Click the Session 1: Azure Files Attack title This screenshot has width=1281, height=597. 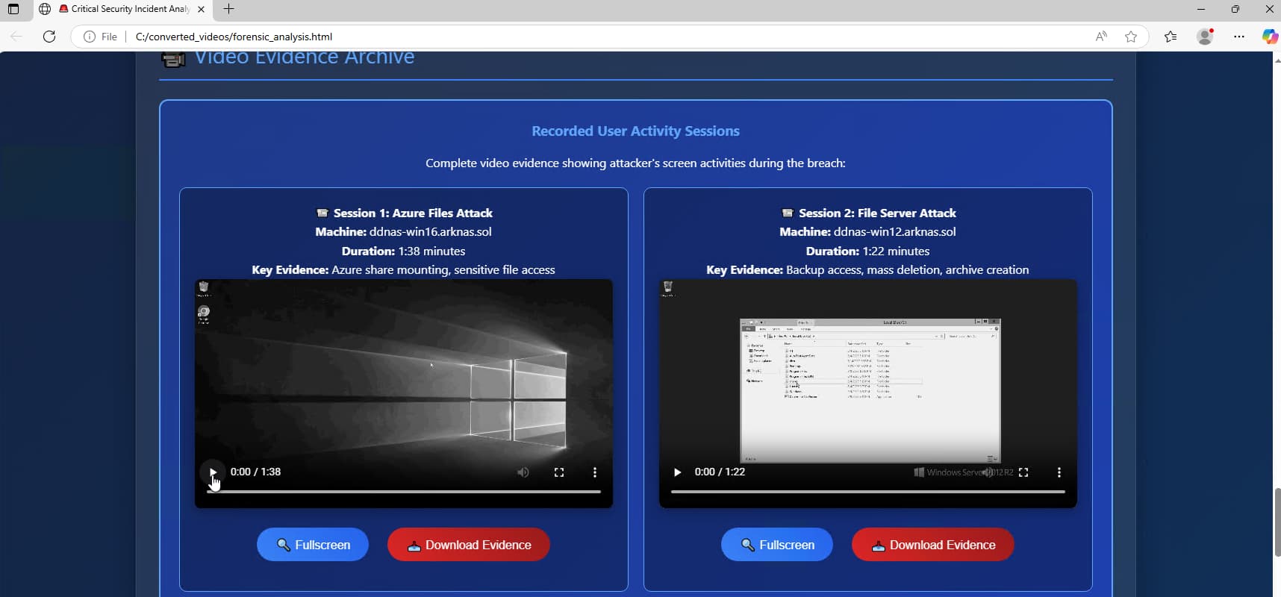pyautogui.click(x=413, y=213)
